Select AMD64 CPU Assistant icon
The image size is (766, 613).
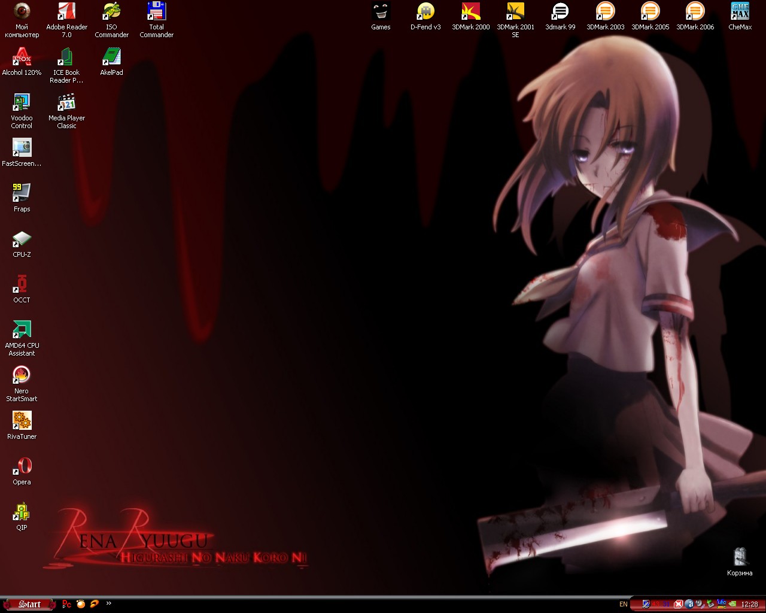[22, 338]
